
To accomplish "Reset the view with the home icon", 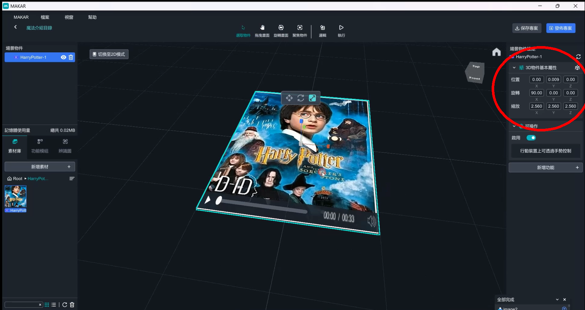I will pyautogui.click(x=496, y=52).
